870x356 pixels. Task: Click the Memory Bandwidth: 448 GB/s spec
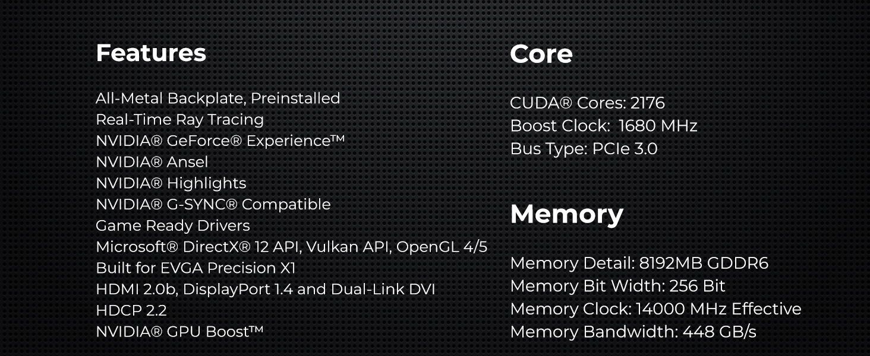[633, 332]
